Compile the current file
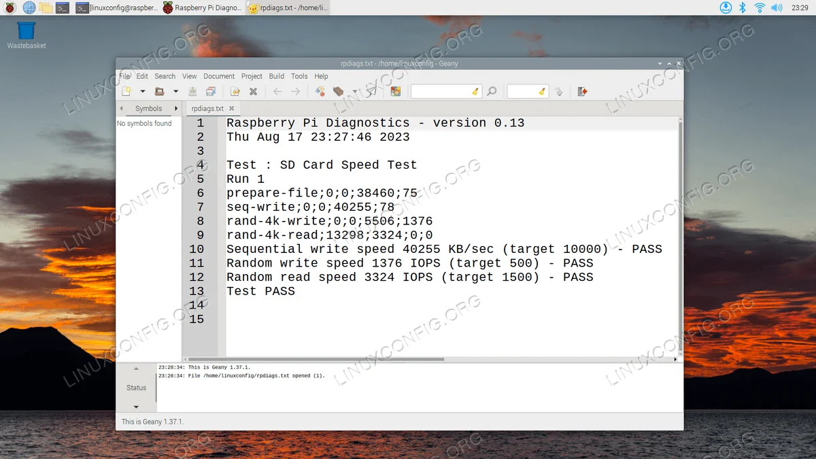Viewport: 816px width, 459px height. click(320, 91)
